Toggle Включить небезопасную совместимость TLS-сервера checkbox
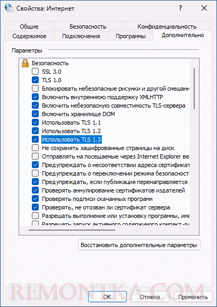The height and width of the screenshot is (307, 217). tap(35, 106)
